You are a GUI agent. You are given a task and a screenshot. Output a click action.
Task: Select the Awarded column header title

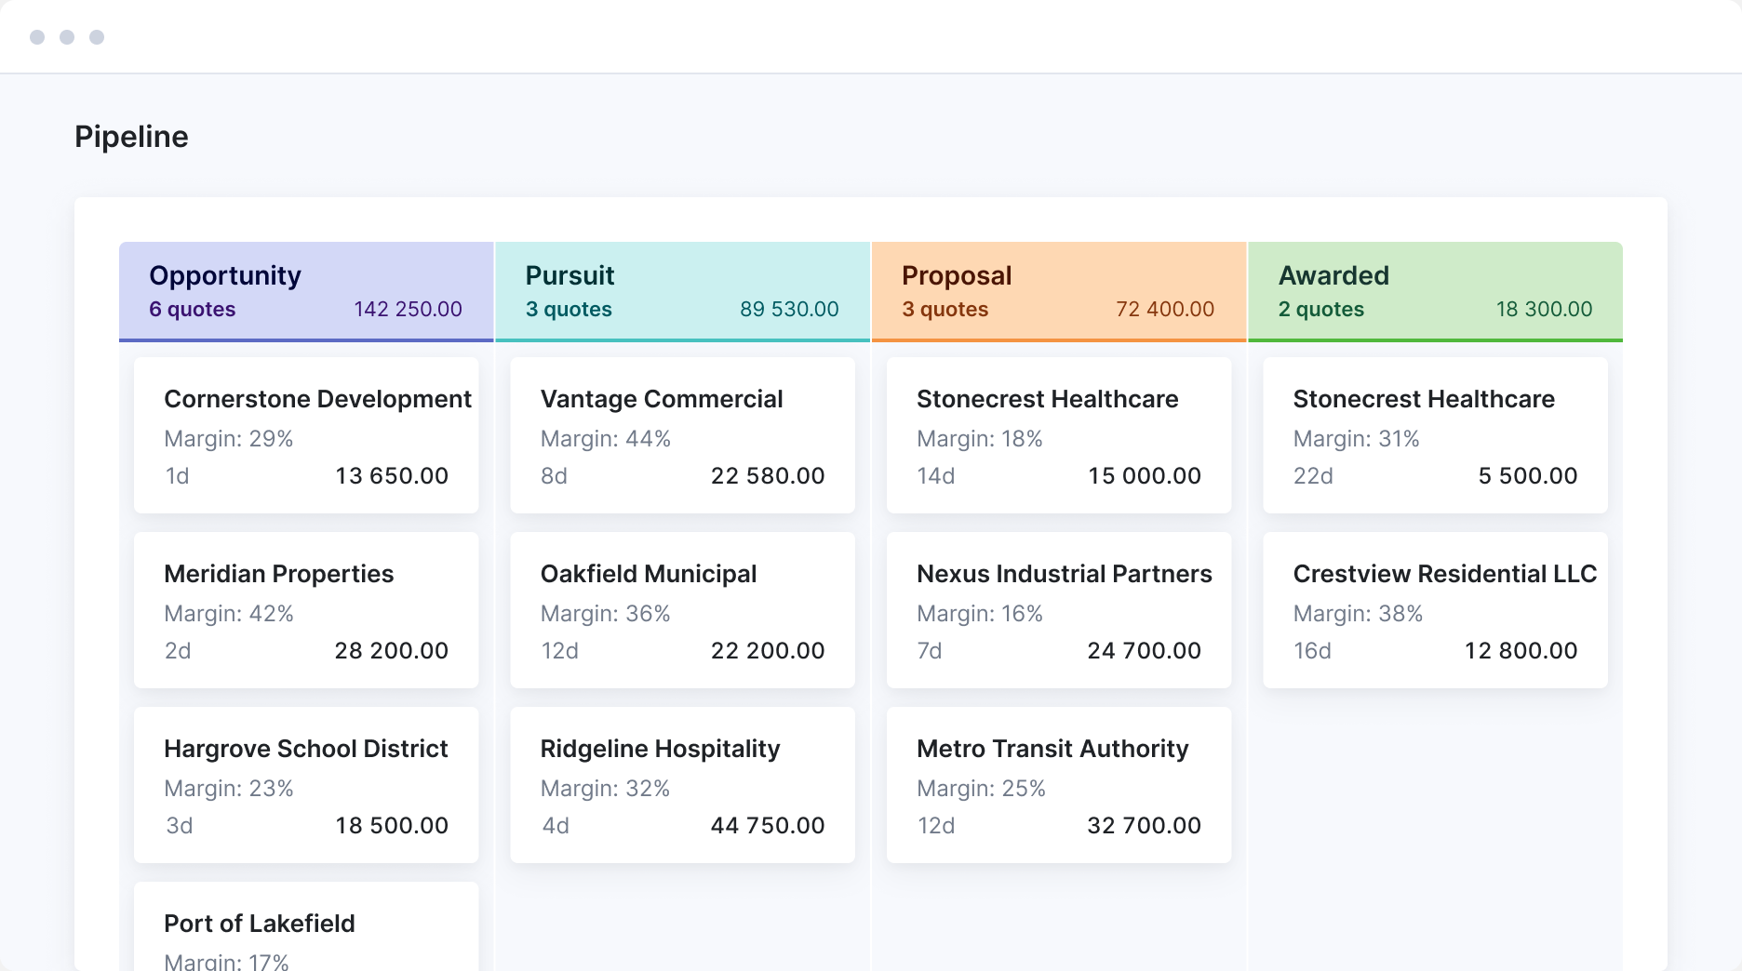(x=1333, y=275)
